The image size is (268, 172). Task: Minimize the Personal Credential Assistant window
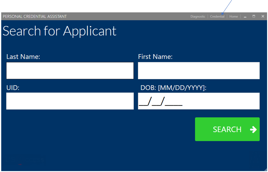tap(245, 17)
